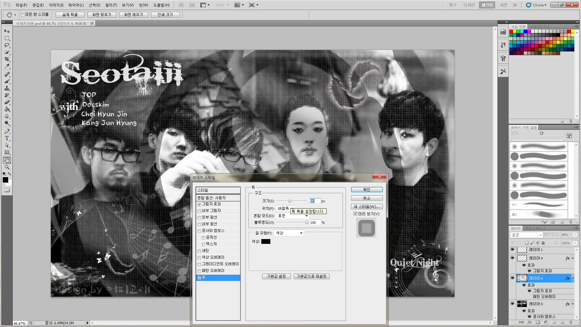Click the 확인 button in the dialog
Screen dimensions: 581x327
pos(366,190)
